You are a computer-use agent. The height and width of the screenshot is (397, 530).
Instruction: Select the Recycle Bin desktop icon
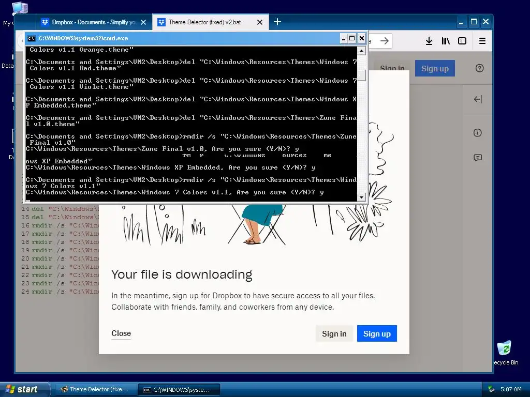point(505,353)
